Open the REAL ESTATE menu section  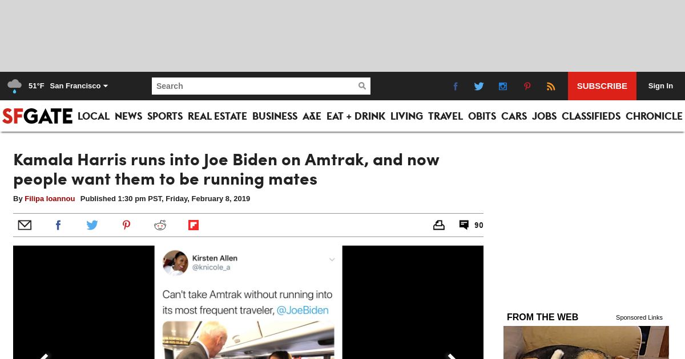[217, 116]
